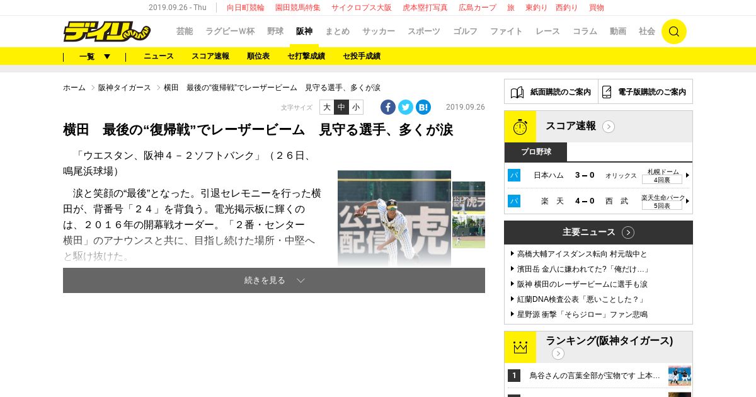Image resolution: width=756 pixels, height=397 pixels.
Task: Open the 東釣り top link
Action: 536,8
